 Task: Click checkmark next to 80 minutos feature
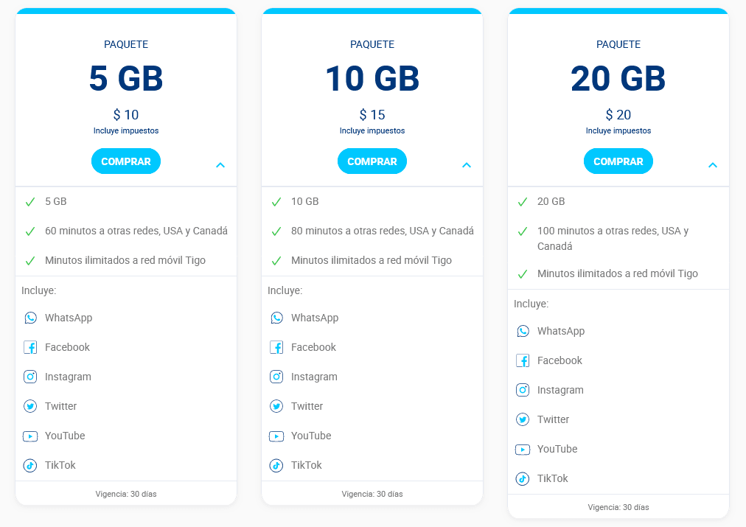(276, 231)
